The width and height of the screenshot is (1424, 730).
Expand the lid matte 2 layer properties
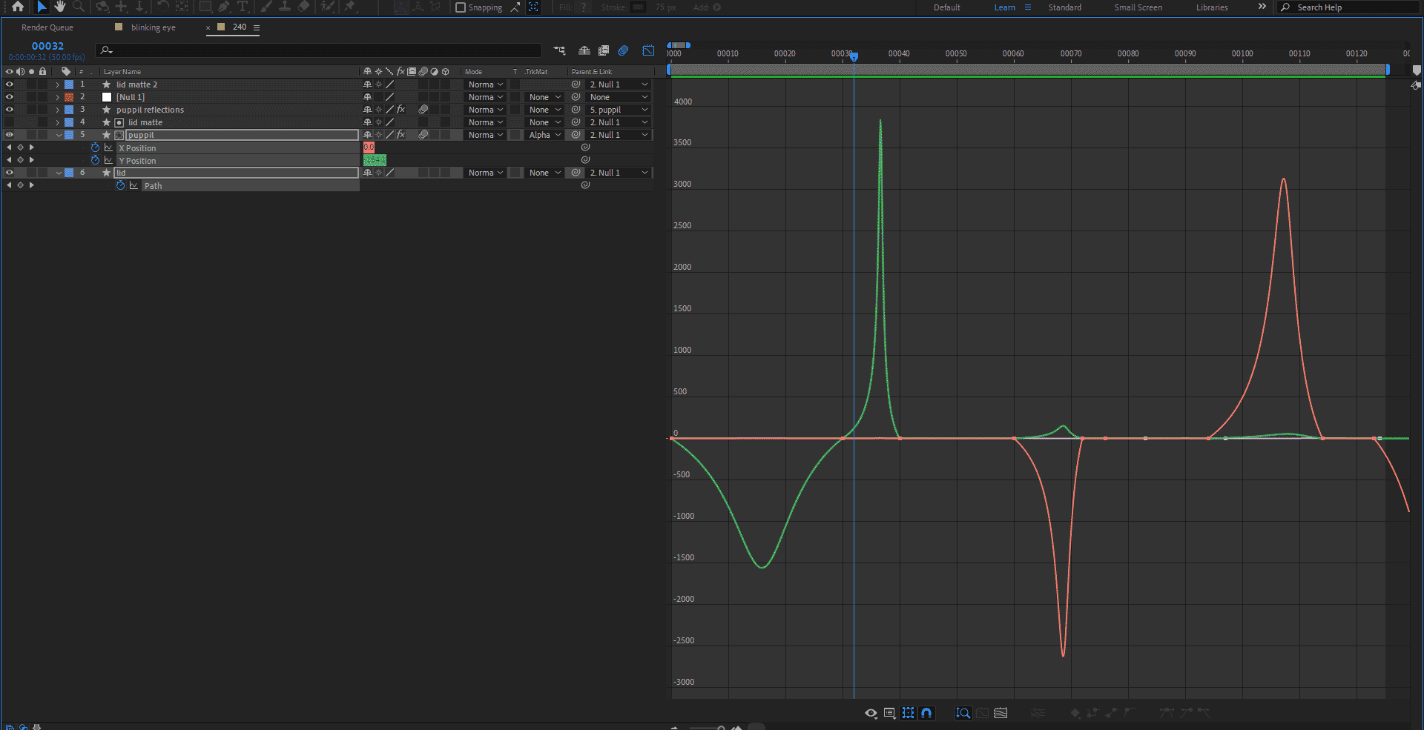(58, 84)
